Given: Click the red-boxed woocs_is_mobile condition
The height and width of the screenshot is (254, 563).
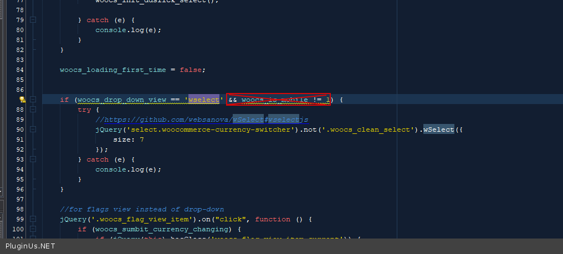Looking at the screenshot, I should click(278, 100).
